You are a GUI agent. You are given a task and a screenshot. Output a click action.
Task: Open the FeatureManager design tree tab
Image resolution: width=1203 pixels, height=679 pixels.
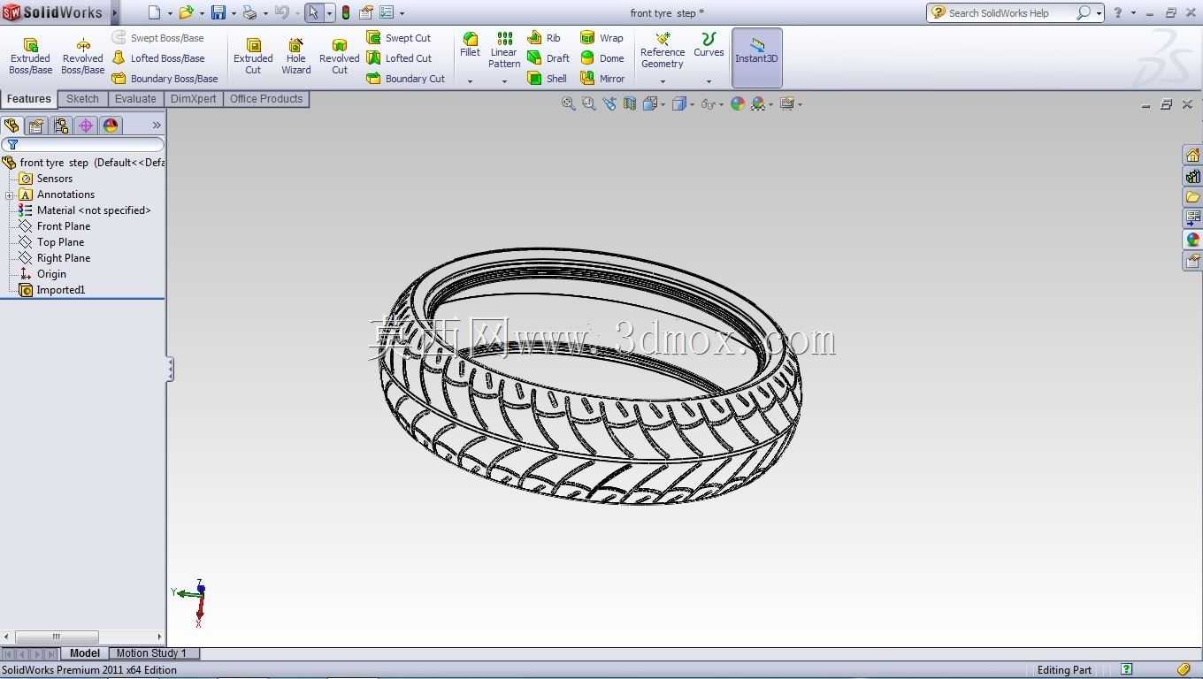[11, 126]
